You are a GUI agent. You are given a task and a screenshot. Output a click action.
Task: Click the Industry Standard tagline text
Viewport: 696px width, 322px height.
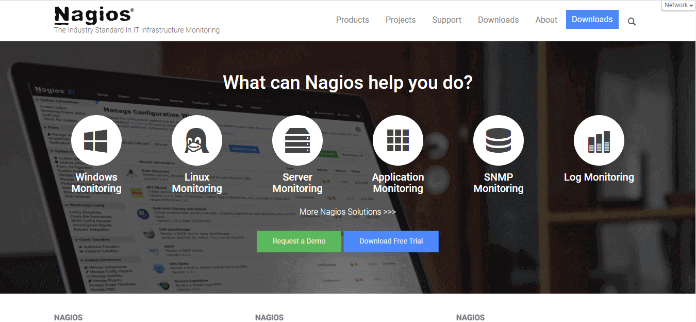tap(137, 30)
